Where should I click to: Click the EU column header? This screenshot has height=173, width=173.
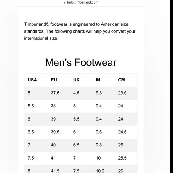coord(54,80)
